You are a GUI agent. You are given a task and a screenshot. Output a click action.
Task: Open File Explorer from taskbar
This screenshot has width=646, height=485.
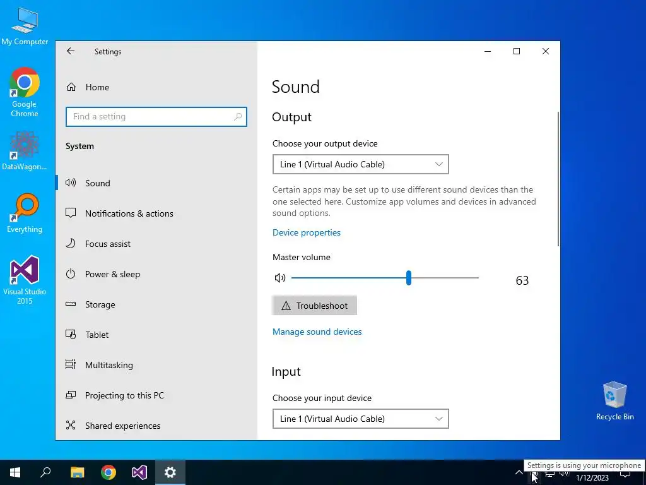[x=77, y=472]
